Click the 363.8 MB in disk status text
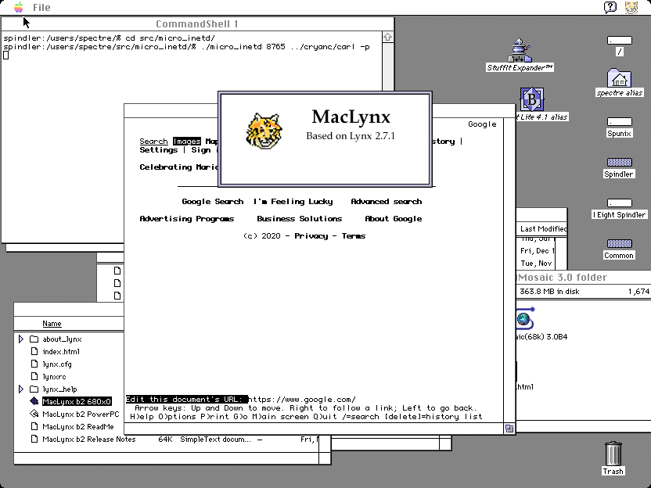Viewport: 651px width, 488px height. (x=549, y=291)
